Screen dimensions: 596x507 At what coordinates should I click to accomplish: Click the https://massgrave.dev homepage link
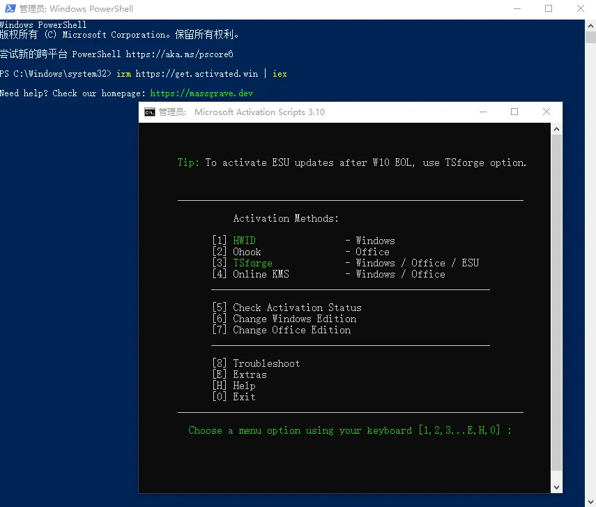pyautogui.click(x=201, y=93)
